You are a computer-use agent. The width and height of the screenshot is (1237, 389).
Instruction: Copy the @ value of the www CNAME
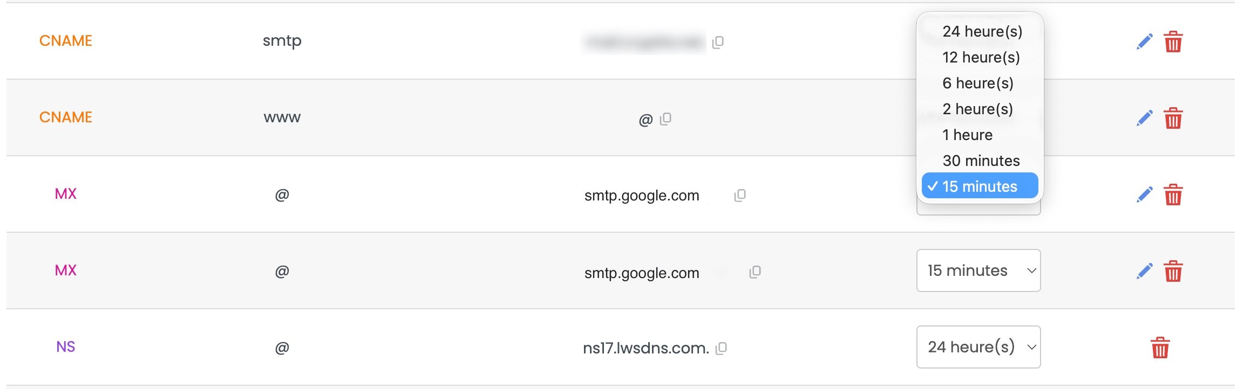point(664,118)
